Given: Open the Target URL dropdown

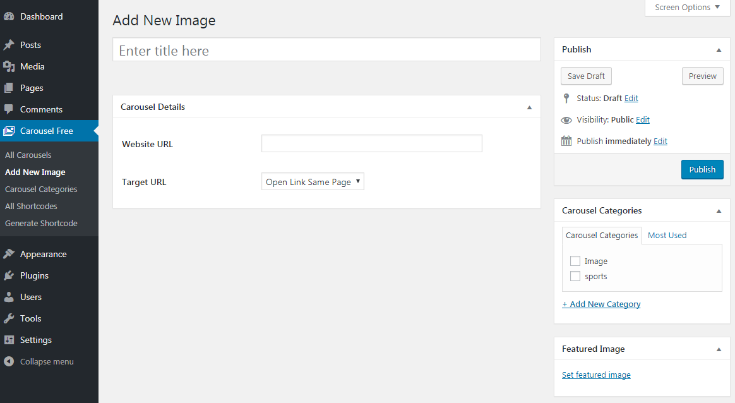Looking at the screenshot, I should click(313, 182).
